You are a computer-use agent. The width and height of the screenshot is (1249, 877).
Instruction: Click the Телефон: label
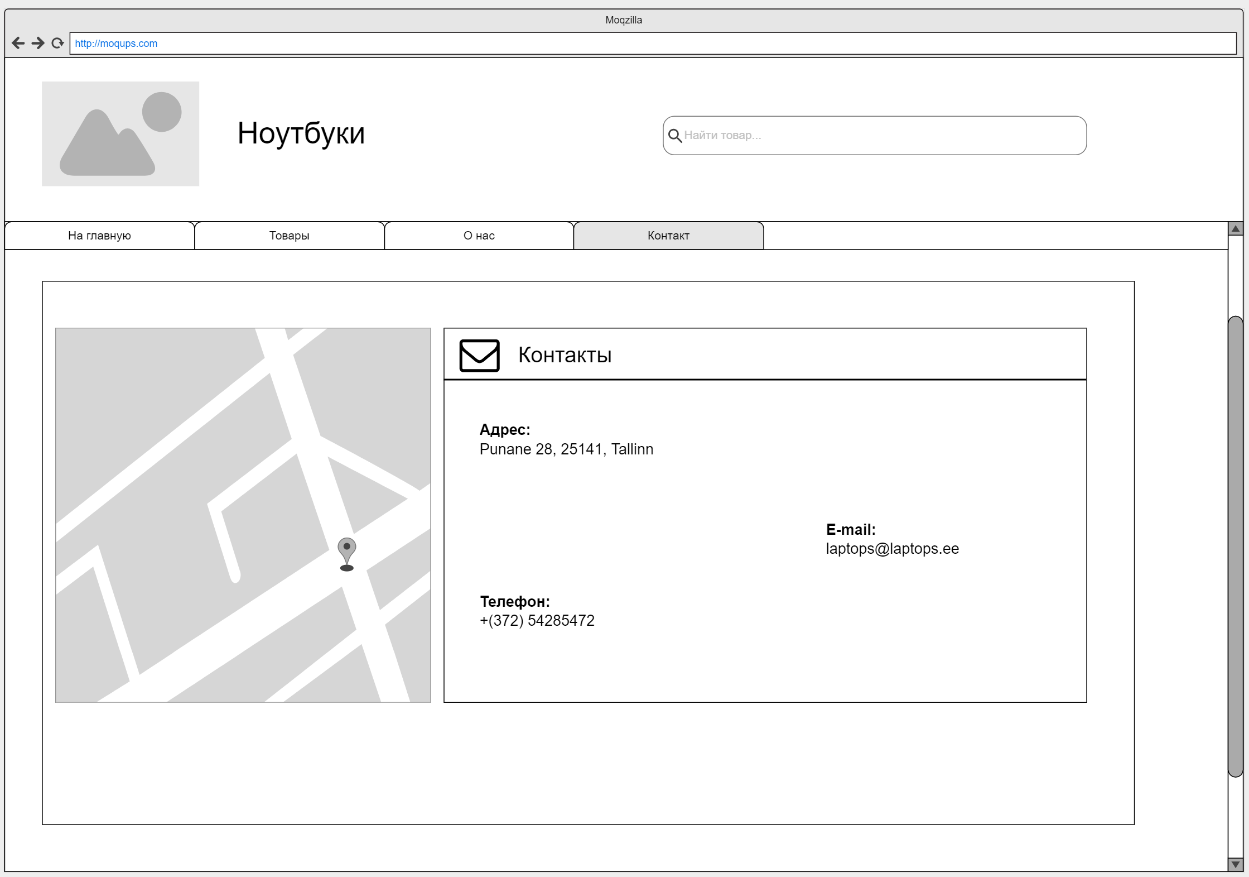pos(515,602)
